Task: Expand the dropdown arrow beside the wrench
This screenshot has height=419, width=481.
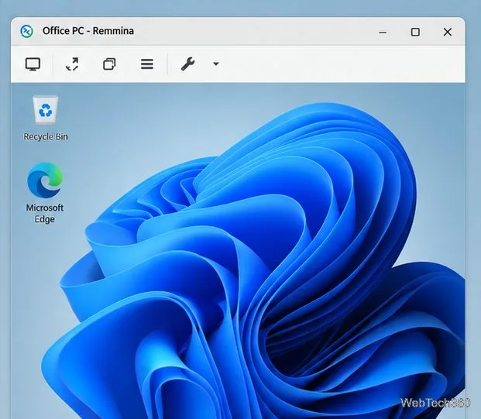Action: pos(216,64)
